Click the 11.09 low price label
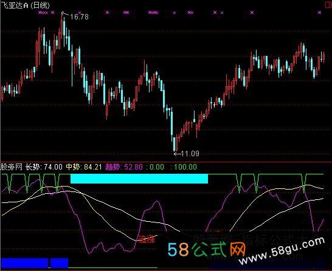 [x=190, y=153]
